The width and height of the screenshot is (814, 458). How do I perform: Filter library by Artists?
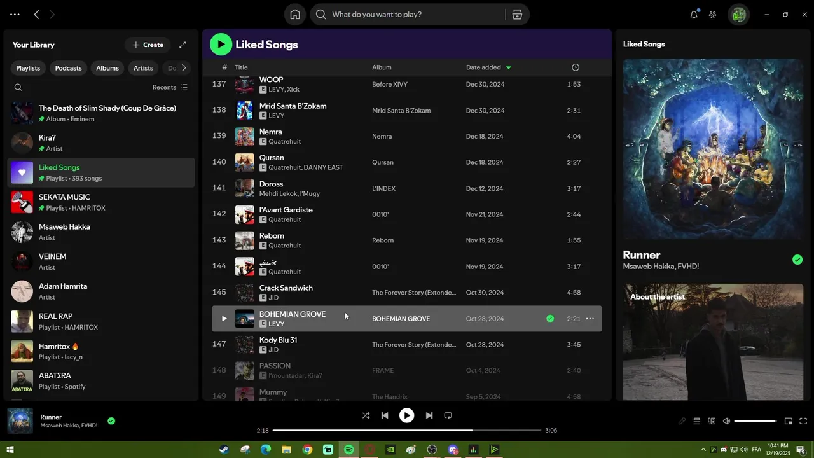point(143,68)
